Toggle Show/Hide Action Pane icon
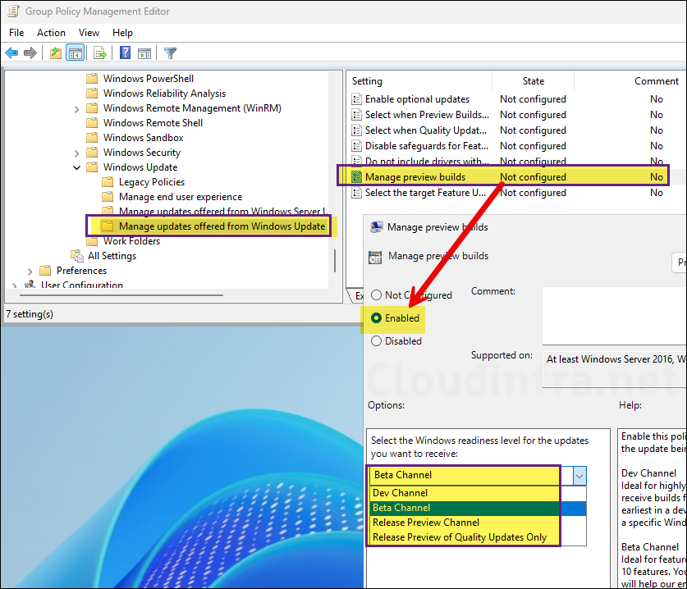Image resolution: width=687 pixels, height=589 pixels. [x=144, y=53]
